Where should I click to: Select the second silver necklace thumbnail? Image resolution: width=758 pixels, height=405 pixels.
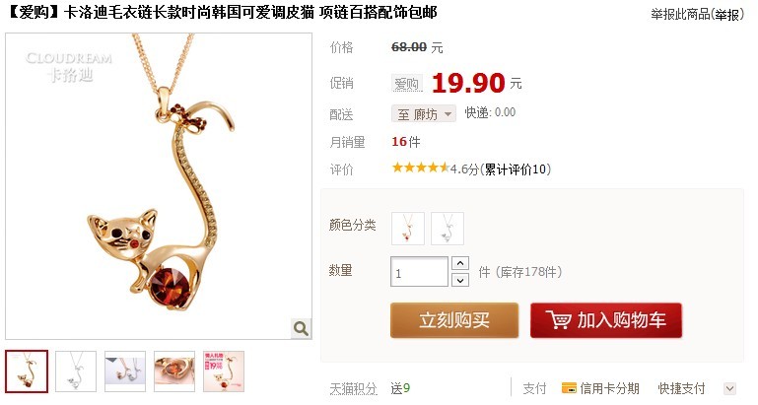point(76,371)
